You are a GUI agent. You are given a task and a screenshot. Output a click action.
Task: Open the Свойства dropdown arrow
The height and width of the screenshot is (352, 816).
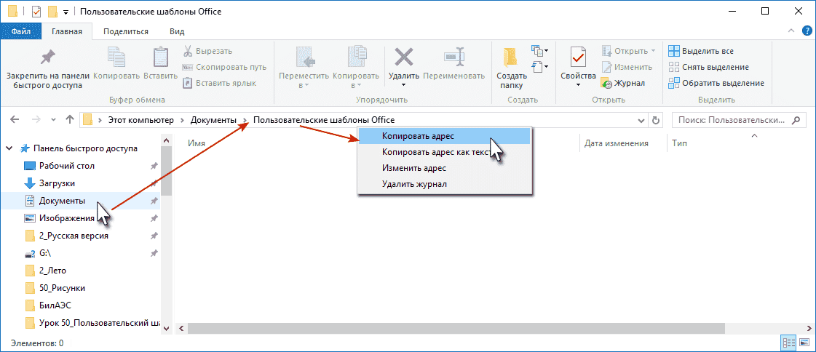[x=578, y=84]
